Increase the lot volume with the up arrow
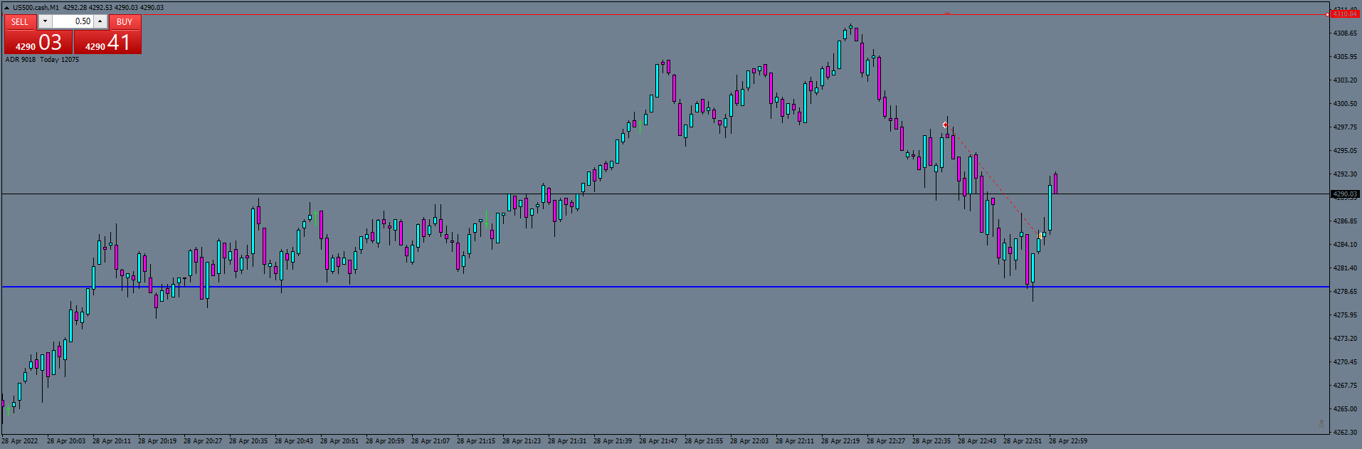 click(x=100, y=21)
